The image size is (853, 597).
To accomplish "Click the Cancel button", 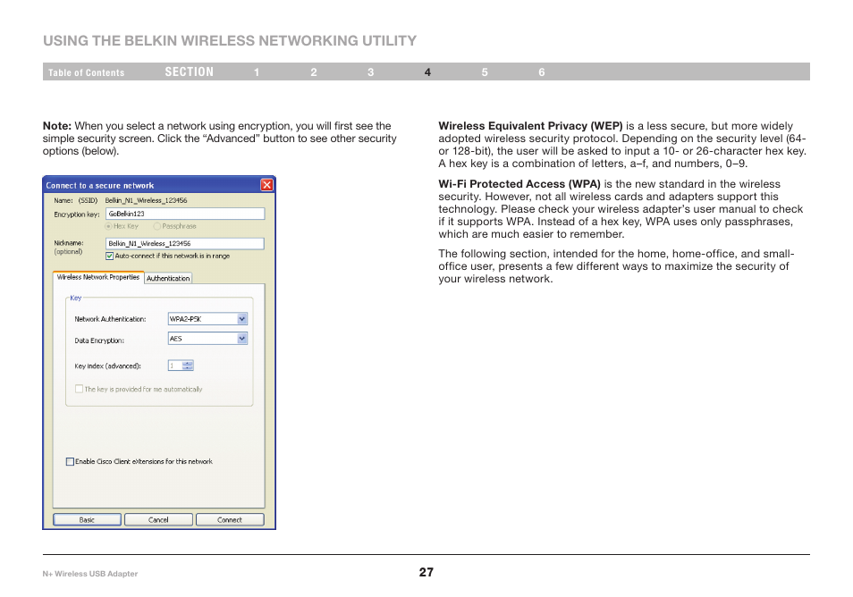I will point(158,520).
